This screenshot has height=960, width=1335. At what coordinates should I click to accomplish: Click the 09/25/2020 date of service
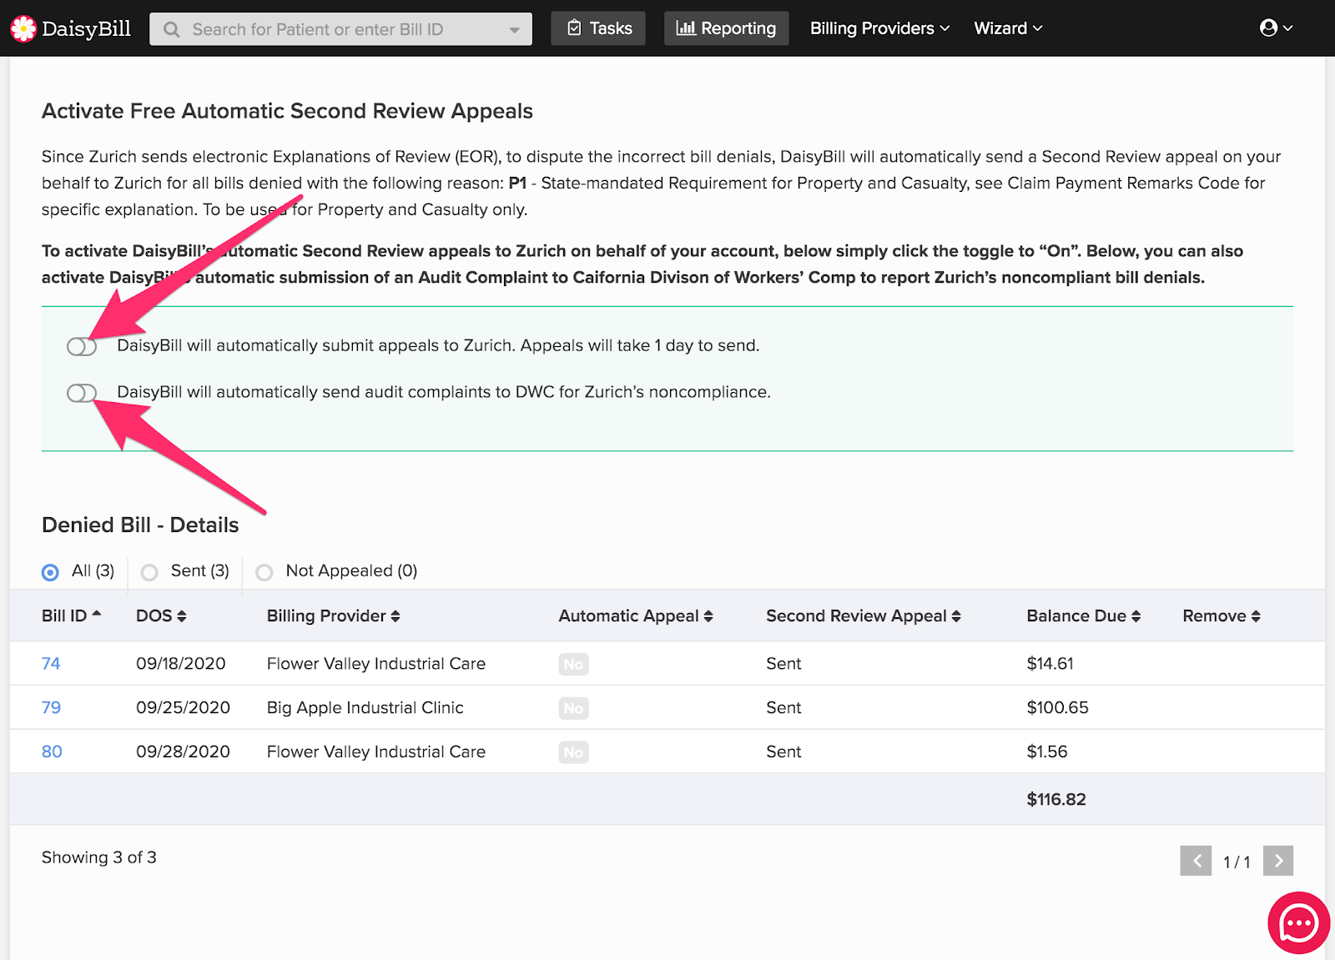tap(183, 708)
